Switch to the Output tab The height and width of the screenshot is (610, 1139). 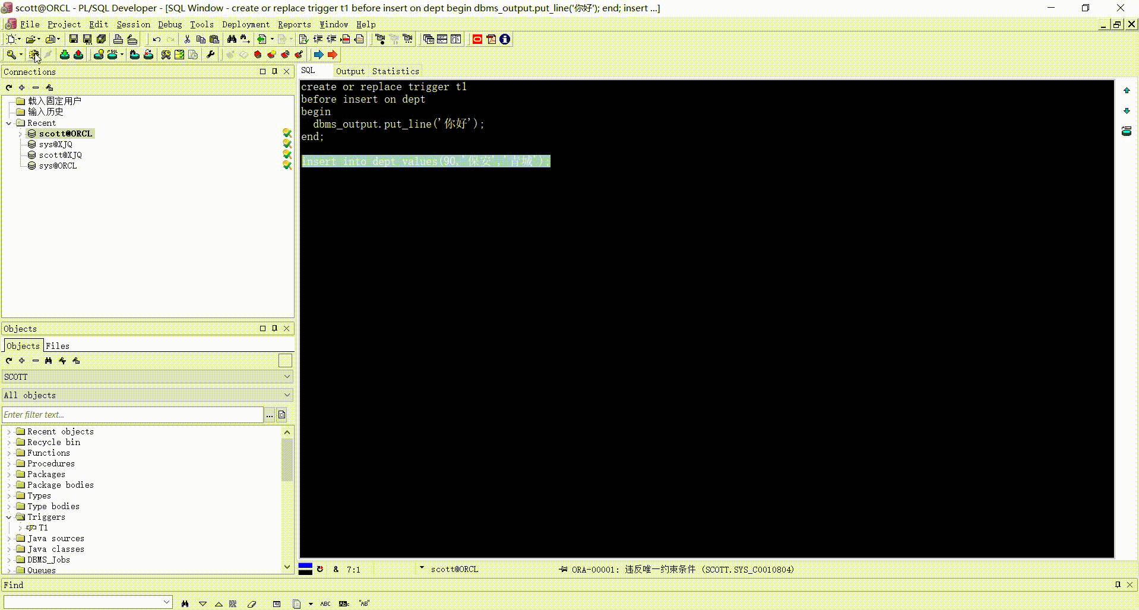(350, 71)
